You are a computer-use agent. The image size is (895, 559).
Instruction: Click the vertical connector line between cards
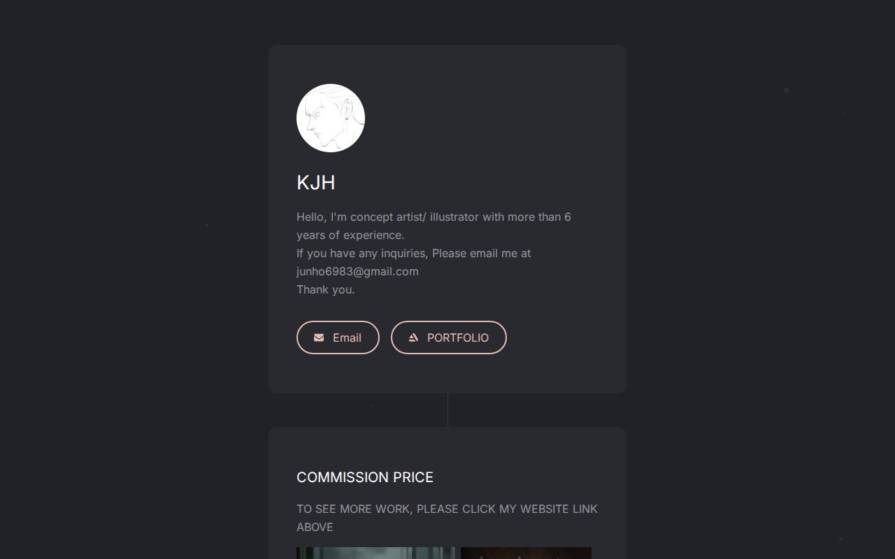(x=447, y=410)
